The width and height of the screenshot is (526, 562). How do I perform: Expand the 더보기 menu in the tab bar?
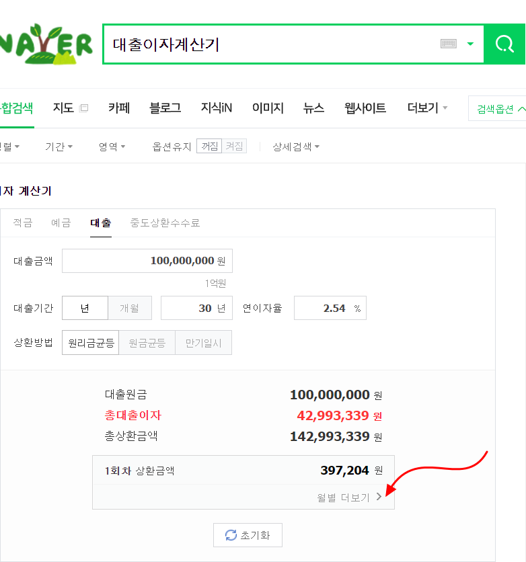pyautogui.click(x=427, y=108)
